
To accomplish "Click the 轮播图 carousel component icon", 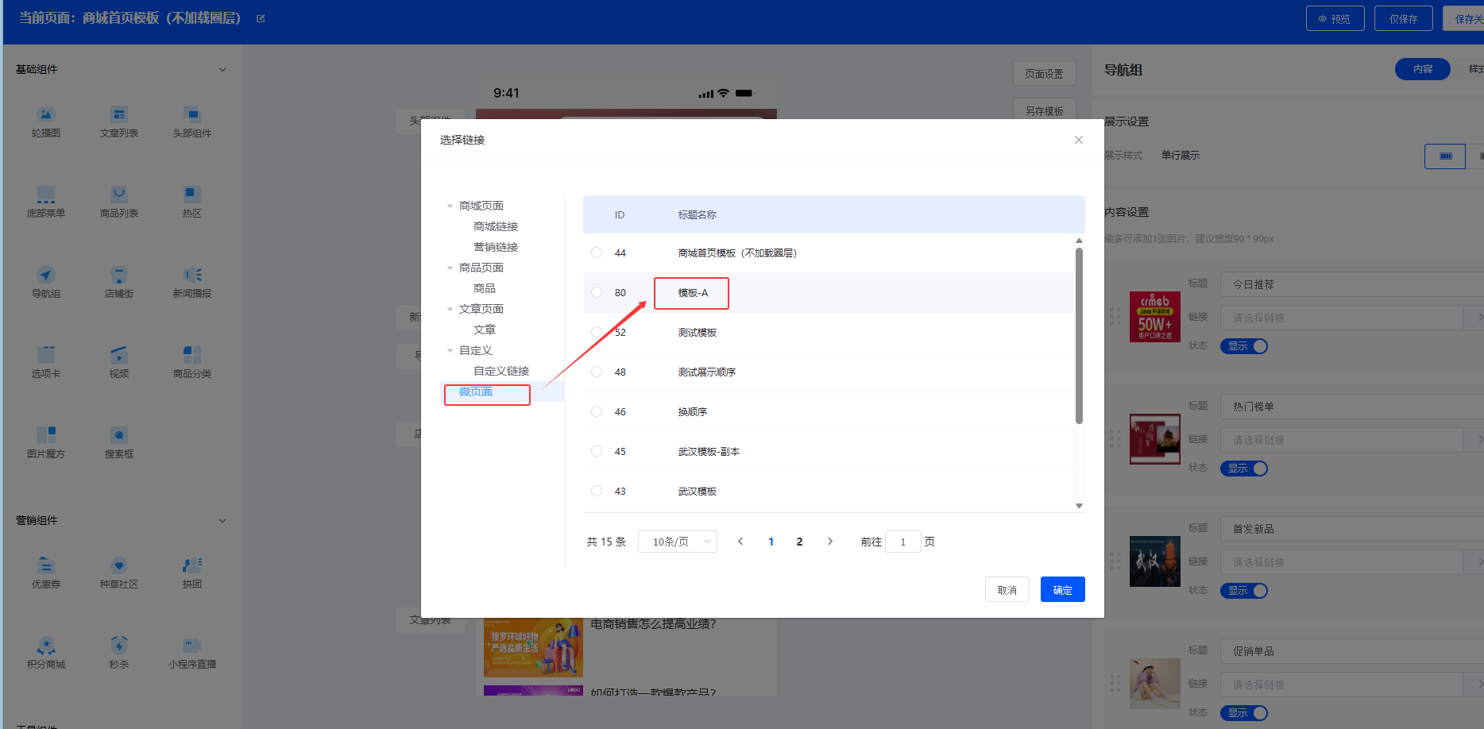I will coord(46,115).
